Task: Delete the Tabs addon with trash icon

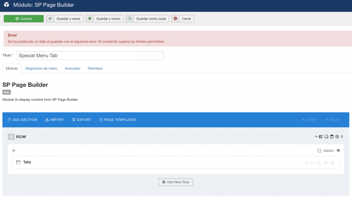Action: tap(333, 163)
